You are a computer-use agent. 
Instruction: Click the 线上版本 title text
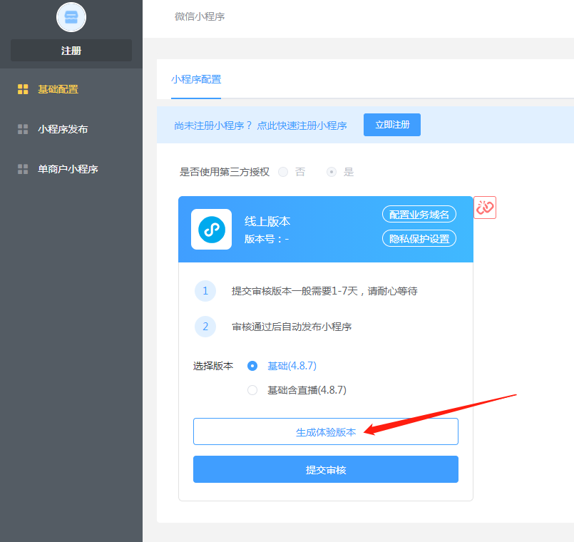click(267, 221)
